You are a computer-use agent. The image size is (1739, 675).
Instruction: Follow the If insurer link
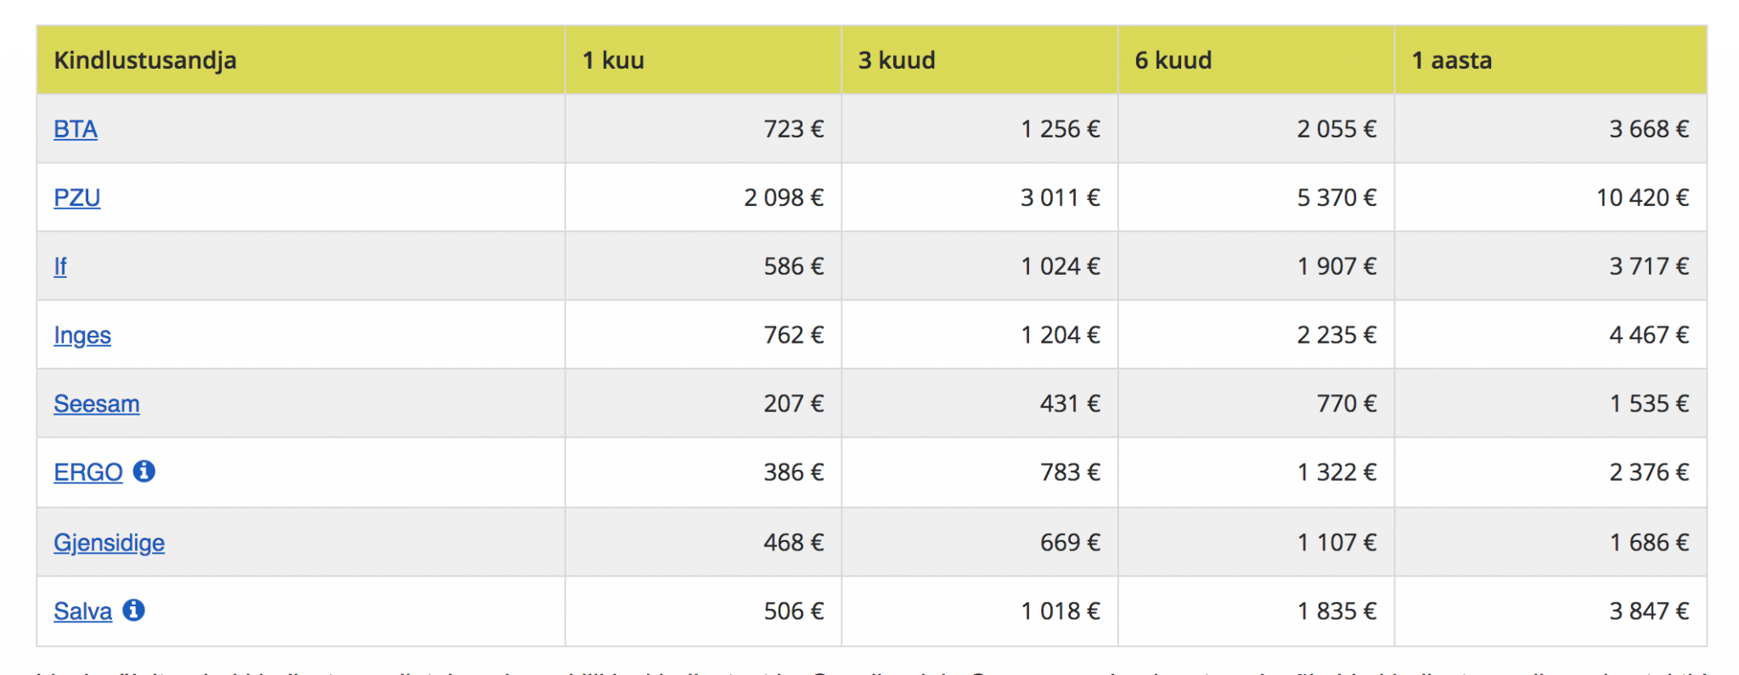click(60, 266)
